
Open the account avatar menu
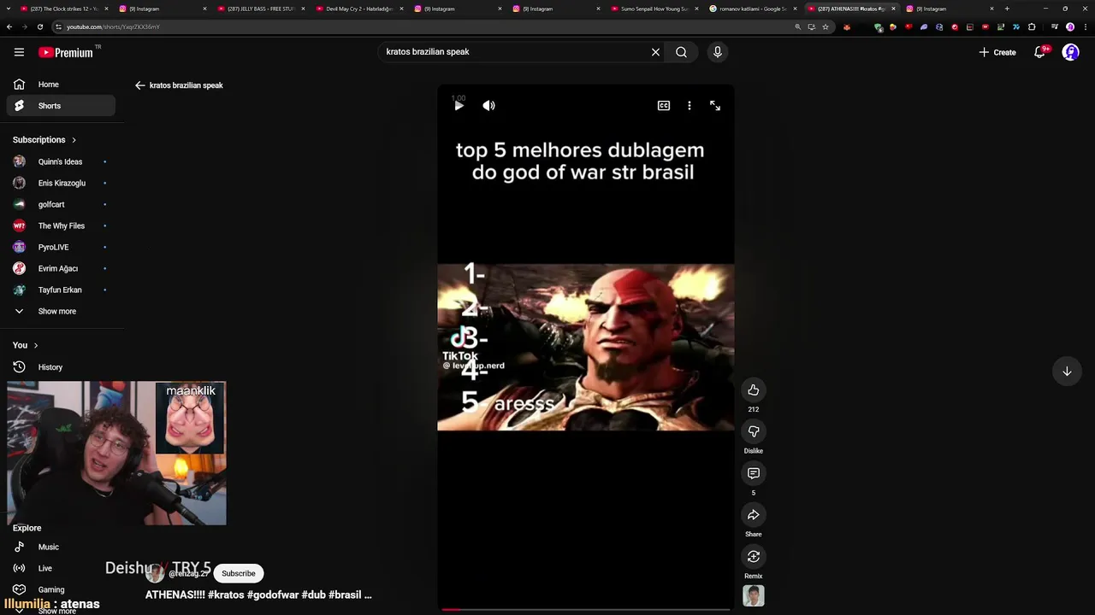[x=1070, y=52]
